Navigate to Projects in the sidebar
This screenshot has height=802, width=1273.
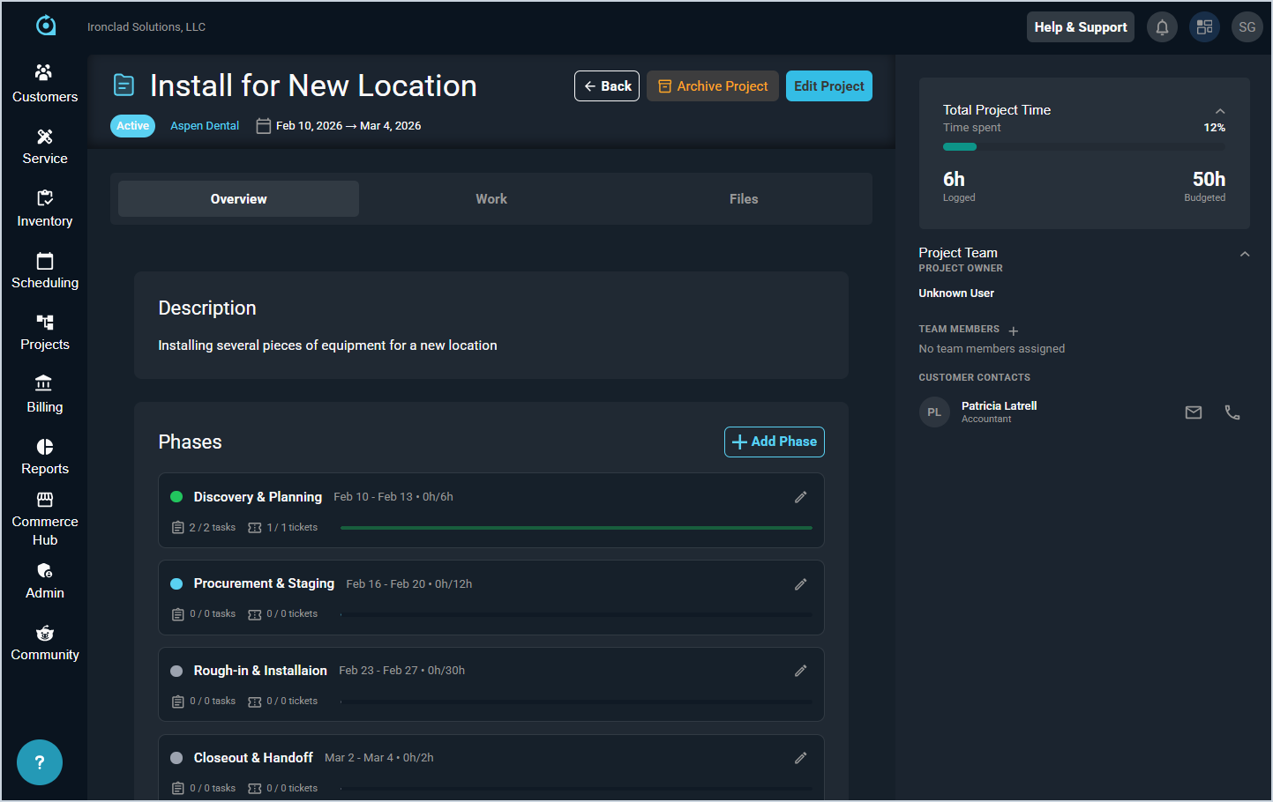point(44,332)
